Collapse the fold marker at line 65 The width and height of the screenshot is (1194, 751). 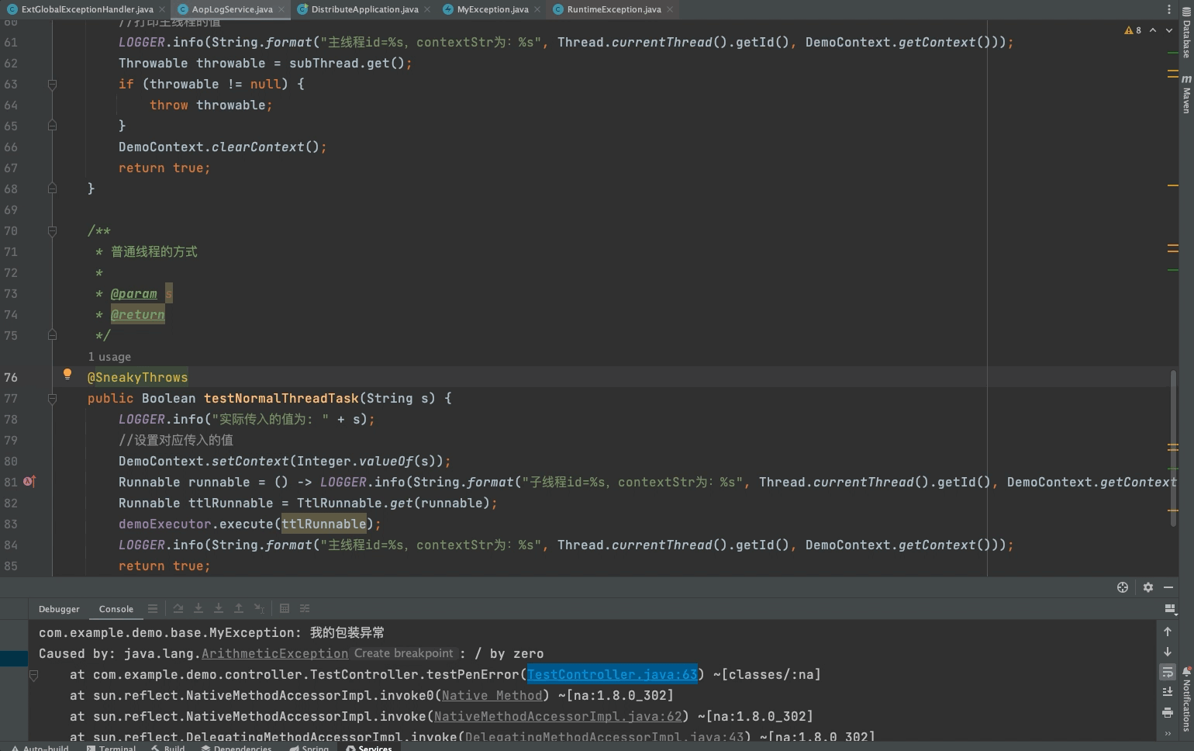52,126
